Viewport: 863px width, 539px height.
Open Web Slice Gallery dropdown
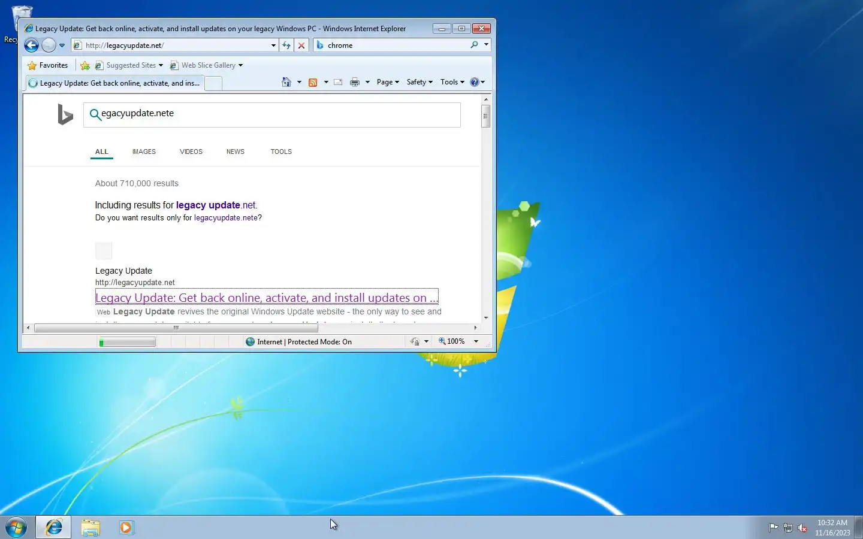pyautogui.click(x=206, y=65)
